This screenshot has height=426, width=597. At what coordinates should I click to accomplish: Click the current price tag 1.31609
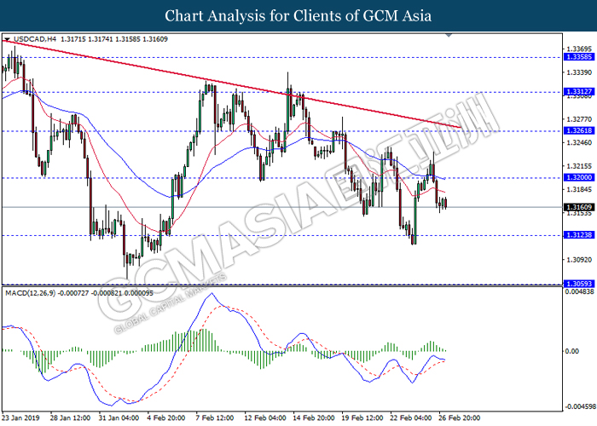click(x=579, y=207)
